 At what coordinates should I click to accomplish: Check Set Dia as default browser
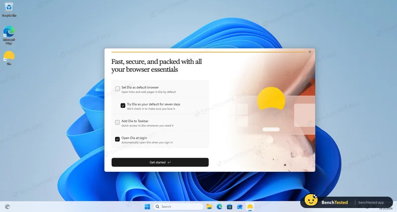tap(117, 89)
